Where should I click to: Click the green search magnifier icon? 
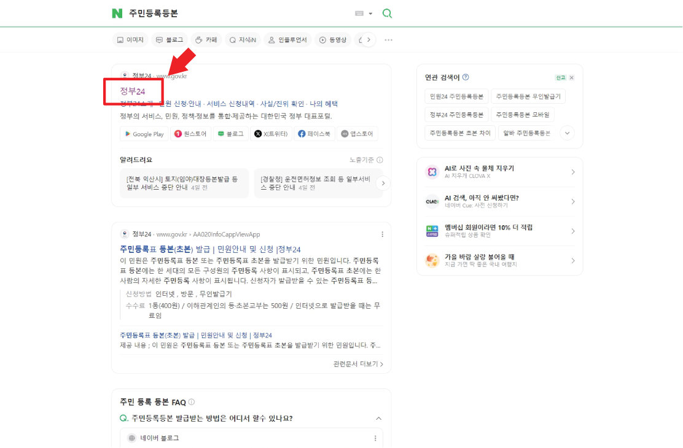(387, 14)
